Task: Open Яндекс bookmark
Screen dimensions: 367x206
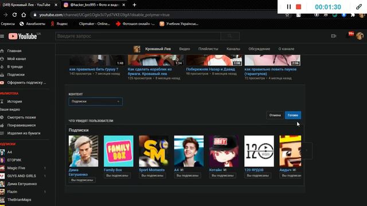Action: coord(60,24)
